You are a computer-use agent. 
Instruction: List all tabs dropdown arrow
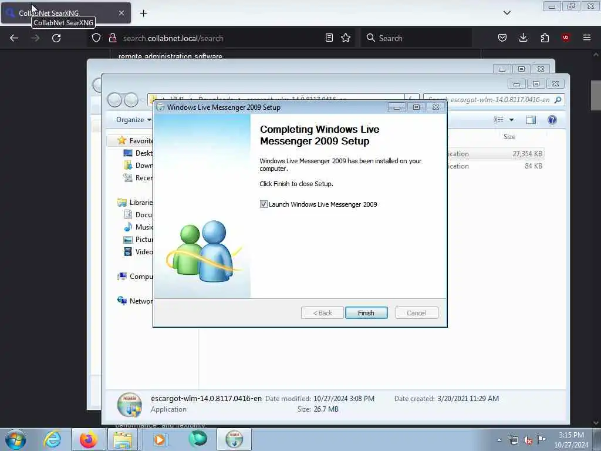507,13
